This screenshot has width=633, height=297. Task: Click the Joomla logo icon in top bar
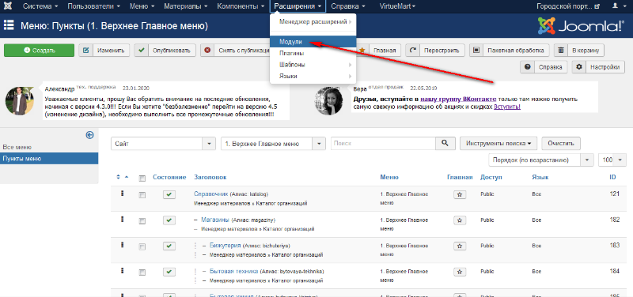click(x=8, y=6)
